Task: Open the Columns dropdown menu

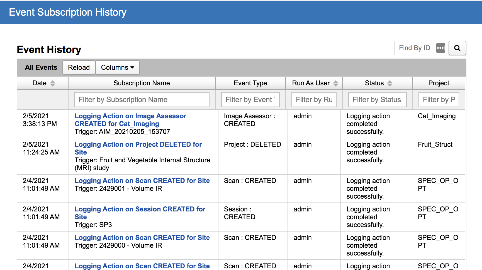Action: tap(117, 67)
